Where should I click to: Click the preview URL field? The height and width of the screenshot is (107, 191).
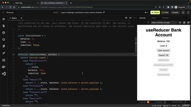tap(164, 23)
